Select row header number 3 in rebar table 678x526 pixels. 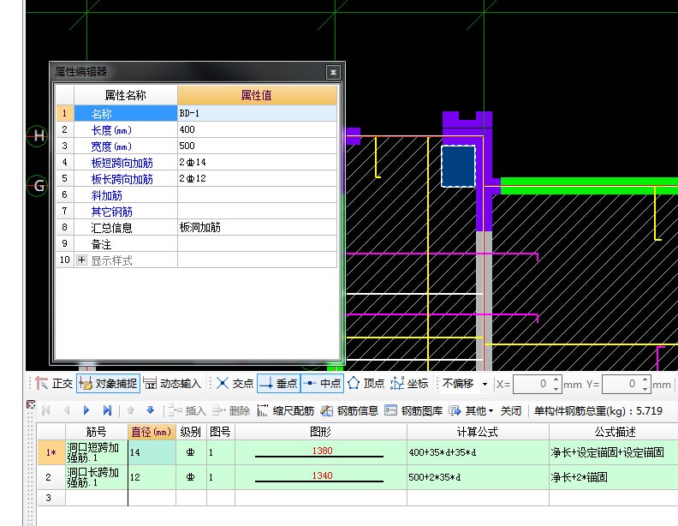tap(51, 498)
